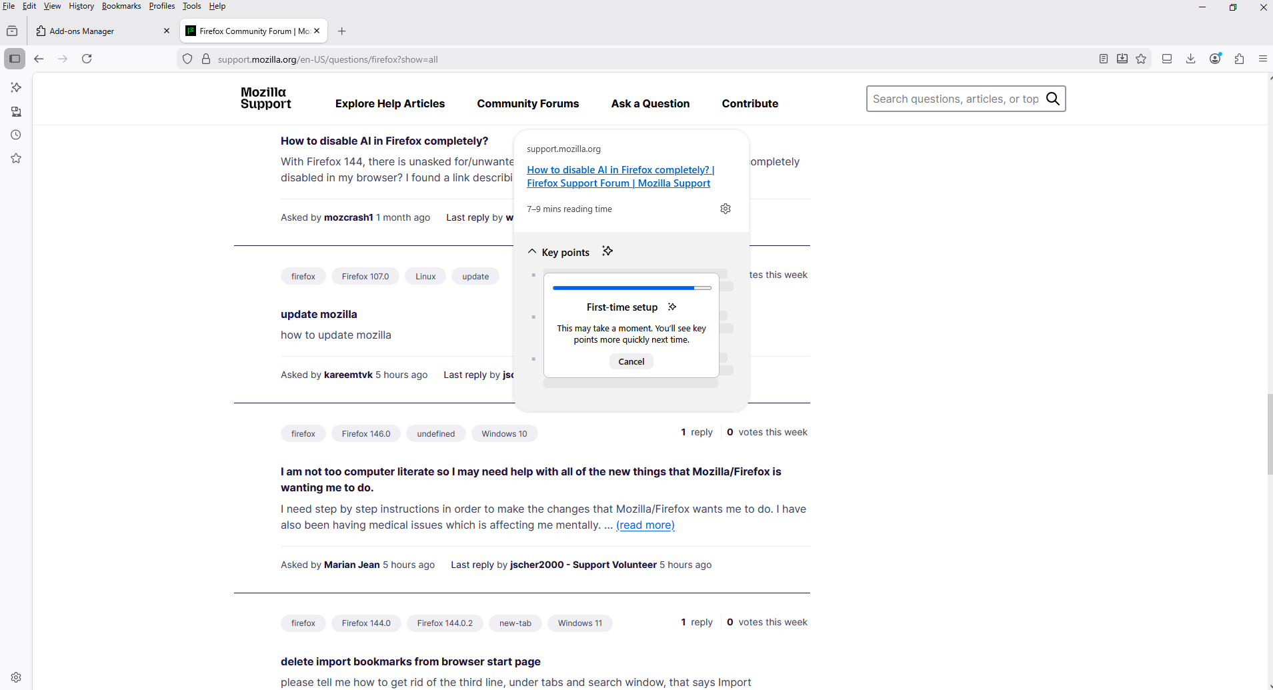Open the File menu
The height and width of the screenshot is (690, 1273).
pos(9,6)
